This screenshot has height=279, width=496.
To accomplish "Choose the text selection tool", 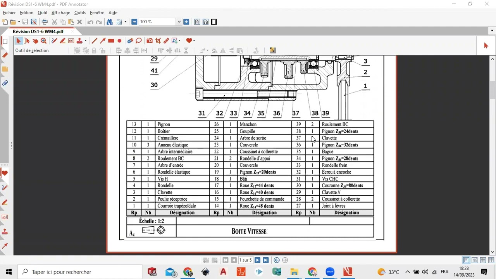I will 27,41.
